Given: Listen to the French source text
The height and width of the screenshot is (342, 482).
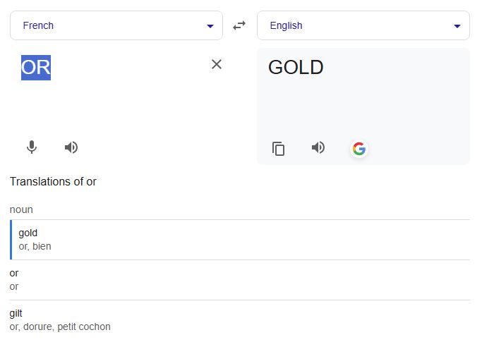Looking at the screenshot, I should [x=71, y=147].
